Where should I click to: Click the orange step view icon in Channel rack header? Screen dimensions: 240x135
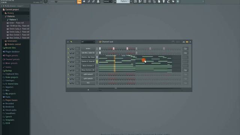pyautogui.click(x=187, y=42)
